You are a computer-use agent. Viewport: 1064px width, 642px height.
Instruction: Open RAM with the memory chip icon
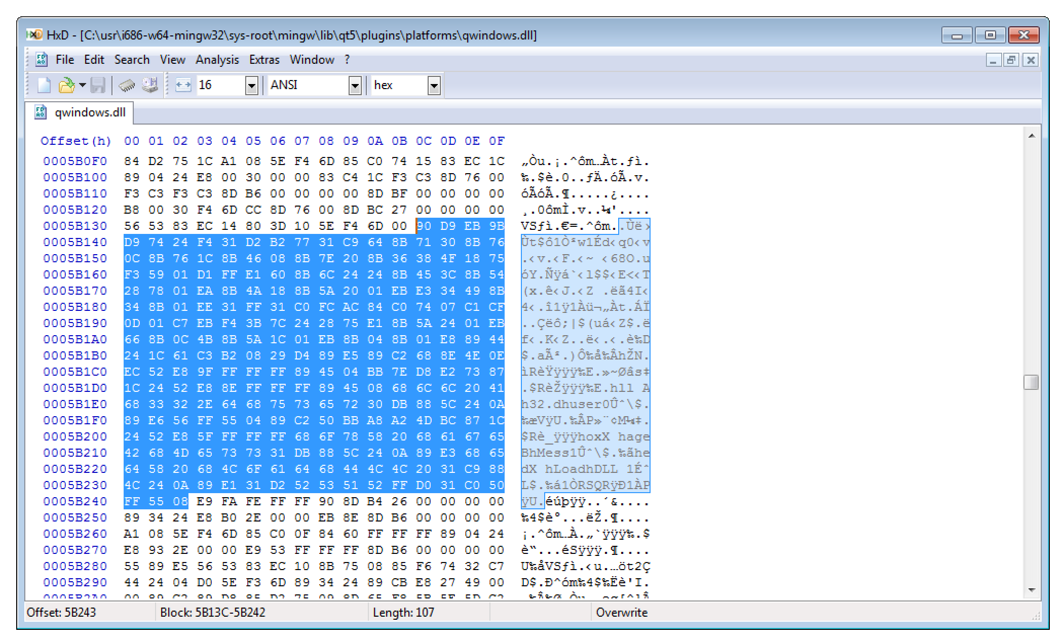(x=127, y=85)
